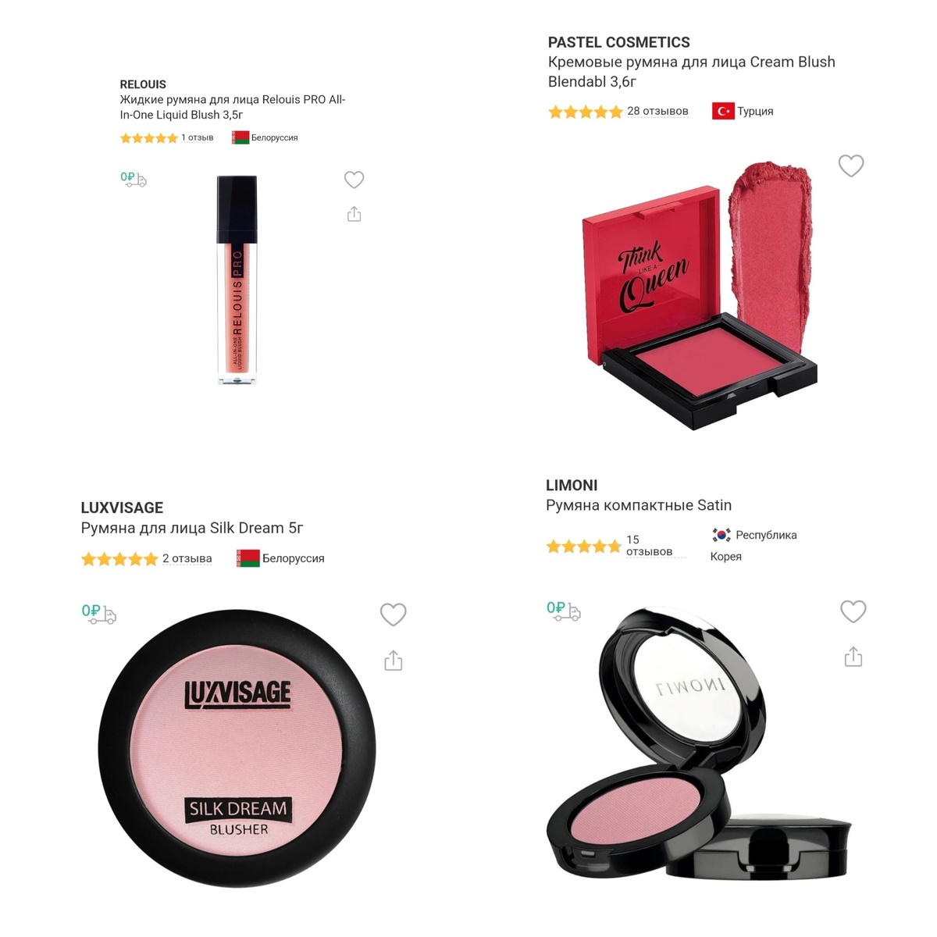Open the 28 отзывов reviews link
Viewport: 937px width, 937px height.
pos(657,111)
